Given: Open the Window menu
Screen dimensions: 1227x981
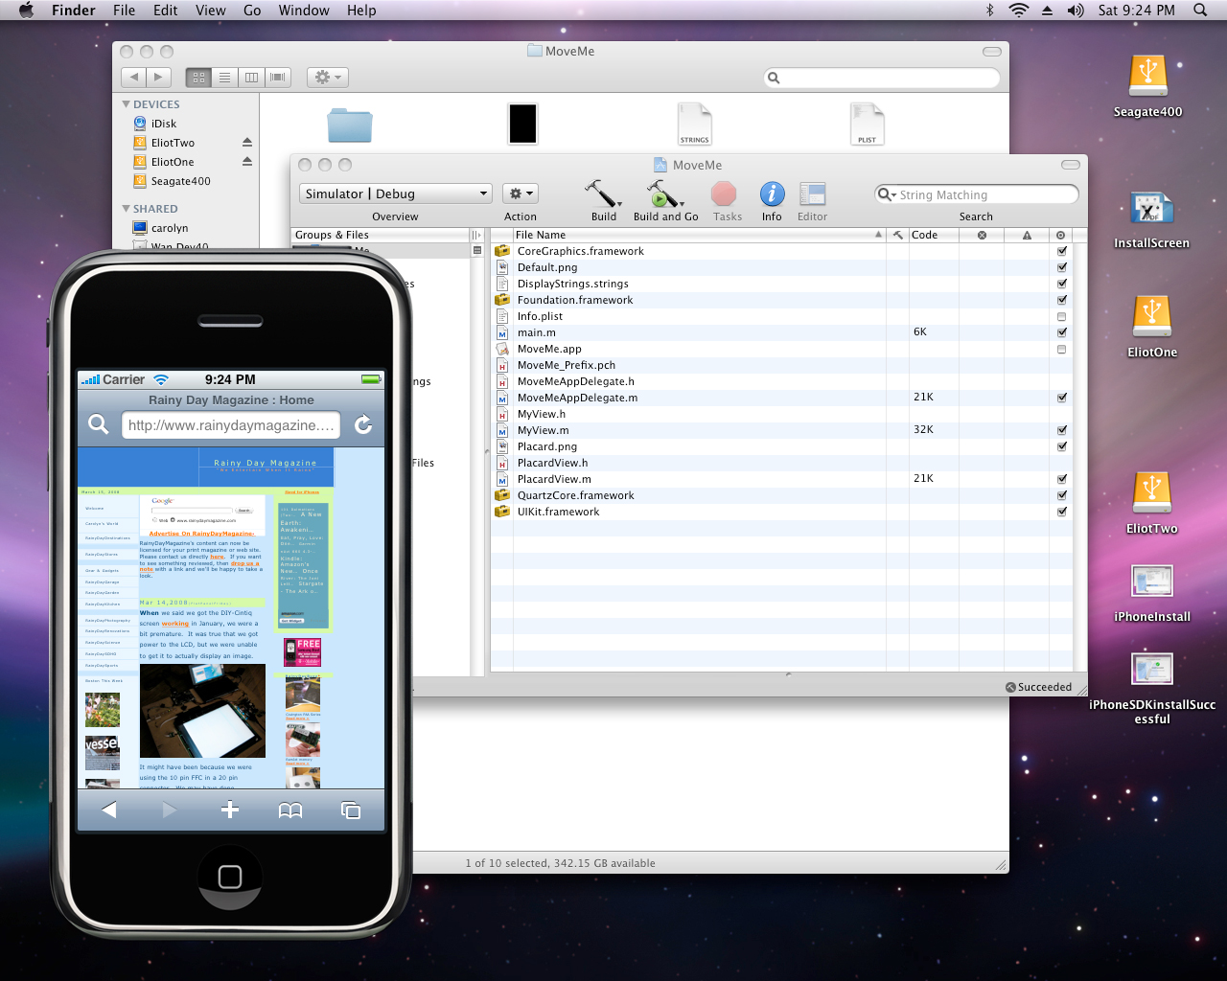Looking at the screenshot, I should pos(304,11).
